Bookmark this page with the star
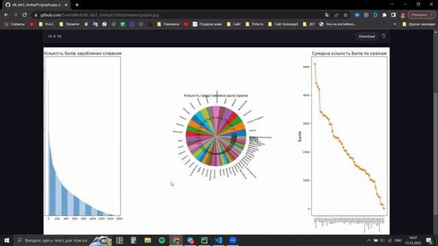 pos(346,15)
